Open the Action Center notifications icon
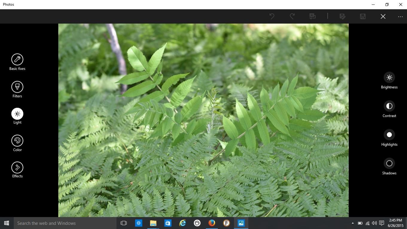The width and height of the screenshot is (407, 229). (x=382, y=223)
